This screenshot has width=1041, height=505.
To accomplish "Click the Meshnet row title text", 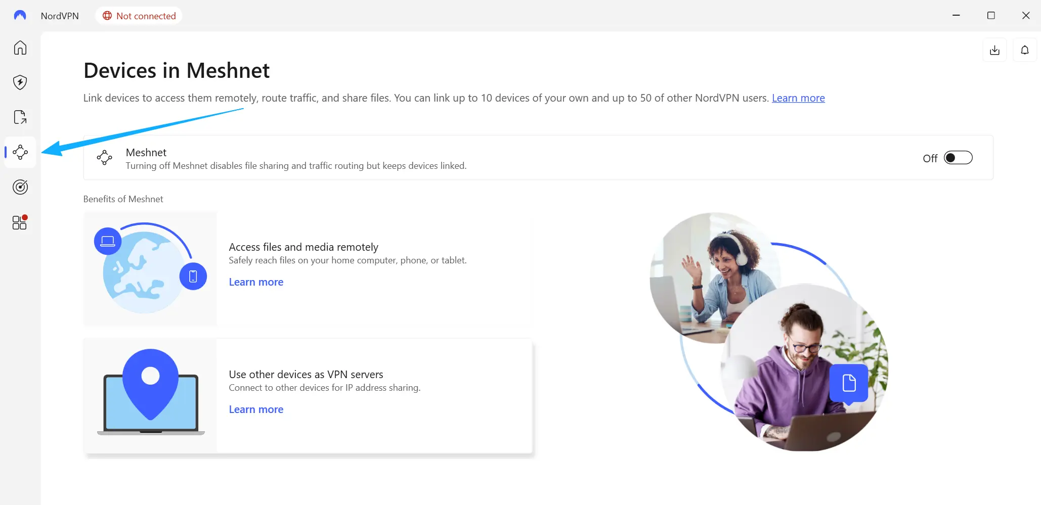I will pos(146,153).
